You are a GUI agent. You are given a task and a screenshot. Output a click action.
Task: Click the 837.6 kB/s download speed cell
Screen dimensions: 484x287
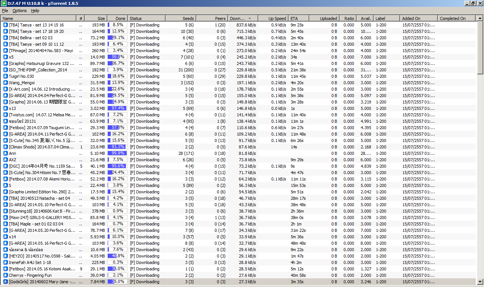tap(247, 25)
